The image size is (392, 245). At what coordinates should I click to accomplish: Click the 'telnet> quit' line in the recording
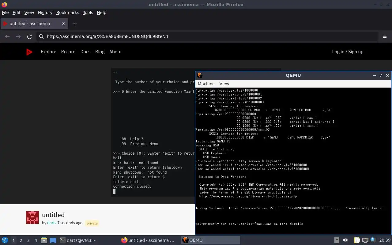click(x=126, y=182)
